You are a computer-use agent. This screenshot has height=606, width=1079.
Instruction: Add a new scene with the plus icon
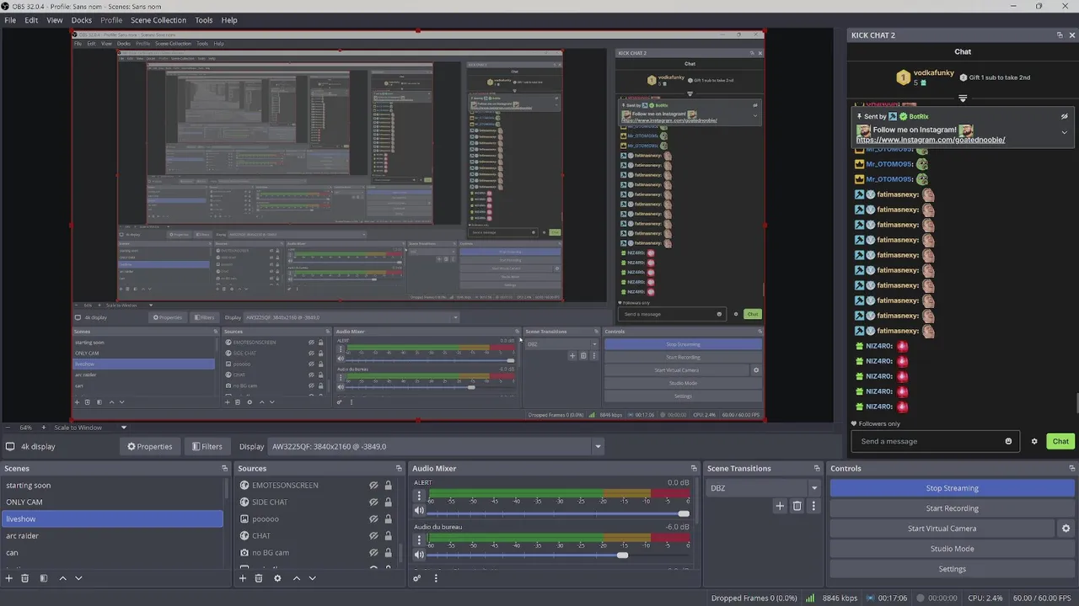[x=9, y=578]
